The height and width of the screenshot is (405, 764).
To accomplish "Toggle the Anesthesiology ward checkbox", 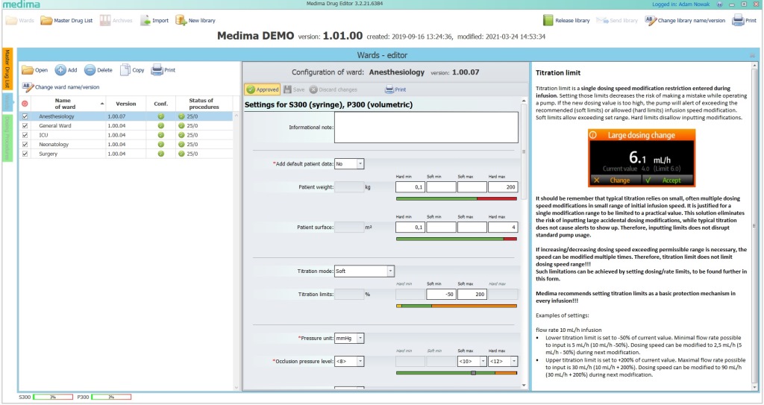I will point(25,116).
